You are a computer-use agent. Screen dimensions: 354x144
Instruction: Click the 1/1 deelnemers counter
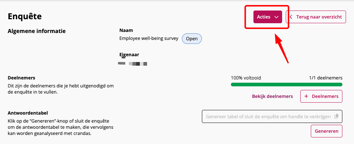pyautogui.click(x=326, y=78)
